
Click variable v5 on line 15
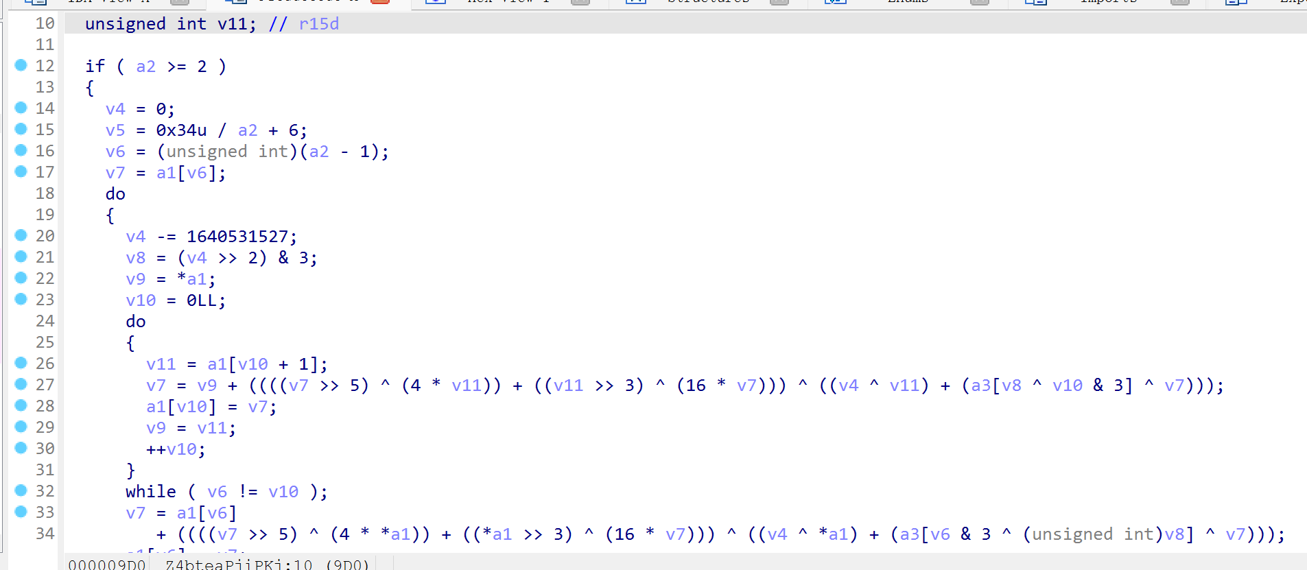click(x=115, y=130)
